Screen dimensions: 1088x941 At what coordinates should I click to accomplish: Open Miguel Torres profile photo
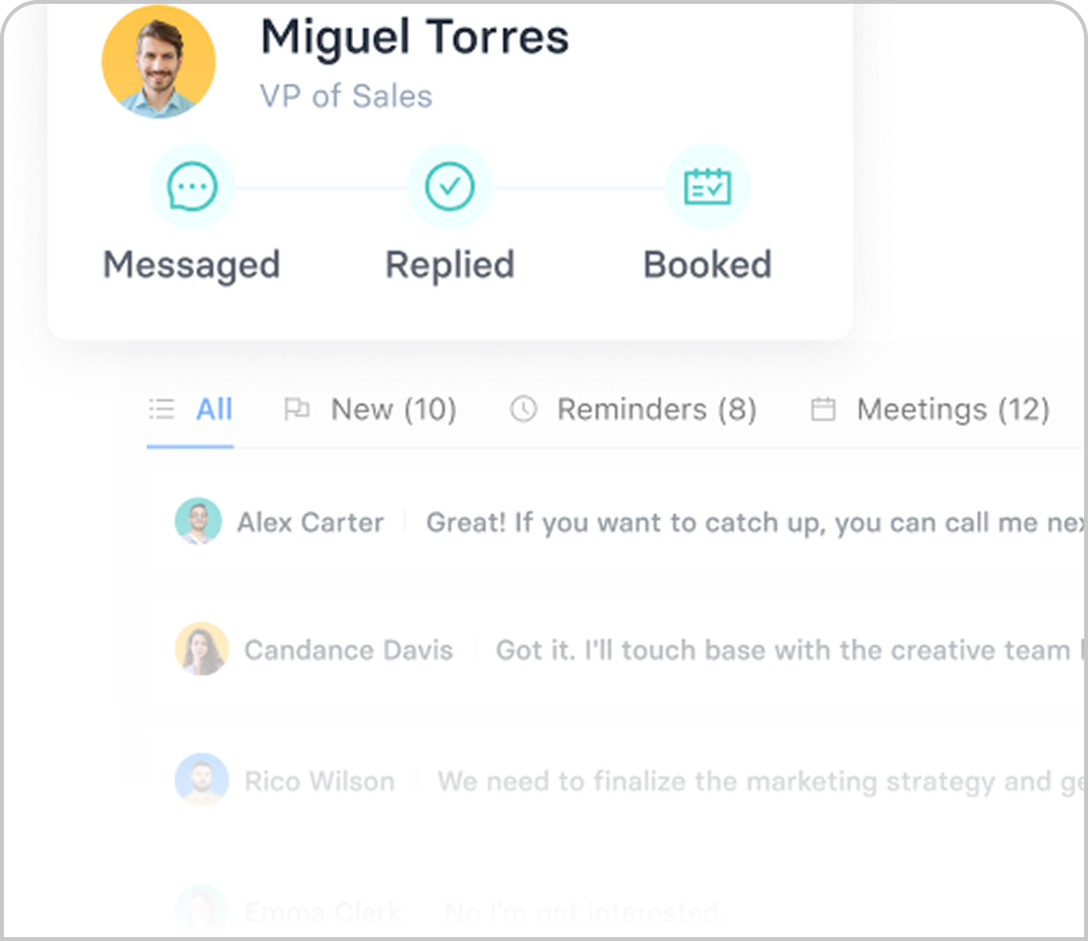(x=158, y=63)
